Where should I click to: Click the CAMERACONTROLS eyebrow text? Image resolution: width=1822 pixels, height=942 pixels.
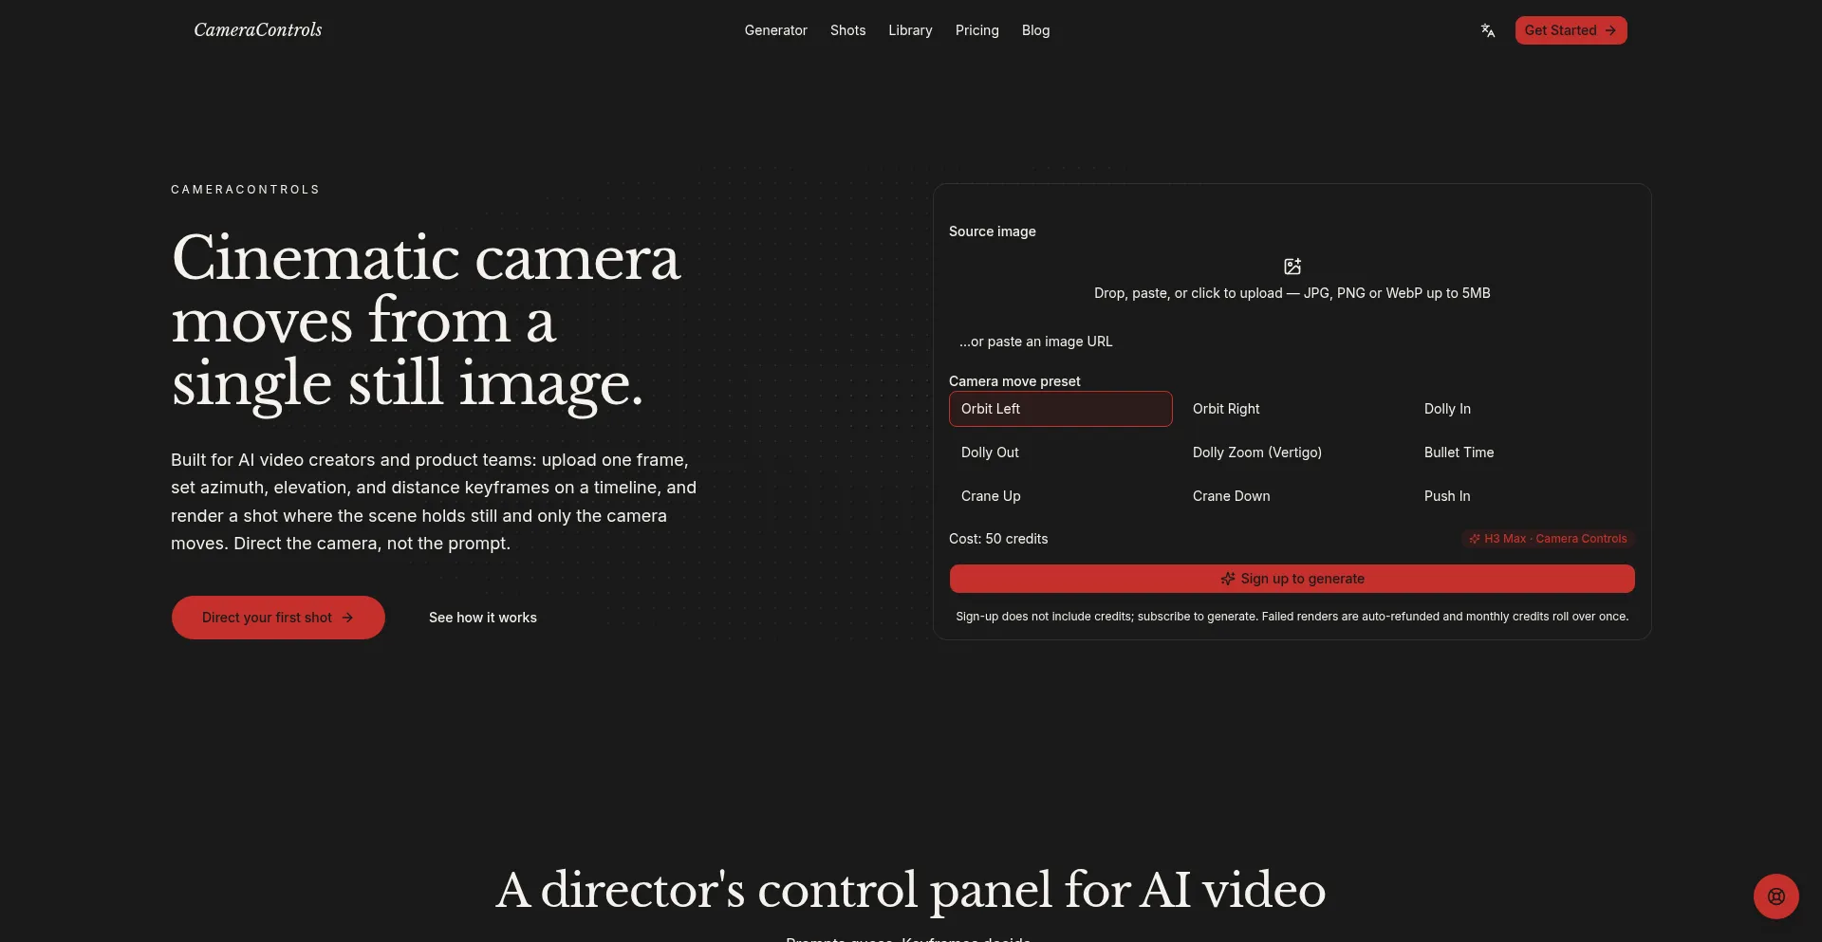[245, 190]
